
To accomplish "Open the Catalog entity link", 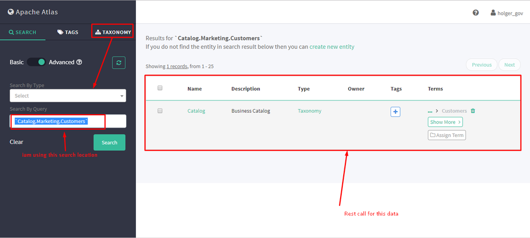I will tap(196, 111).
